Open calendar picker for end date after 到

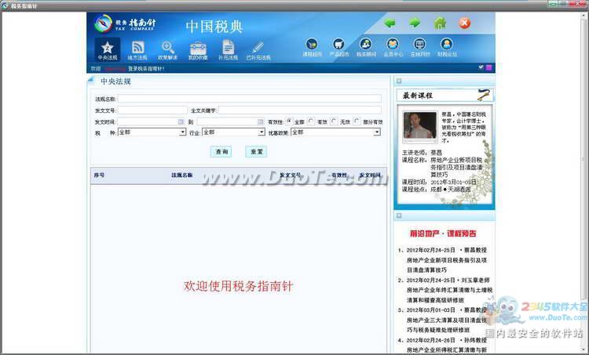261,121
